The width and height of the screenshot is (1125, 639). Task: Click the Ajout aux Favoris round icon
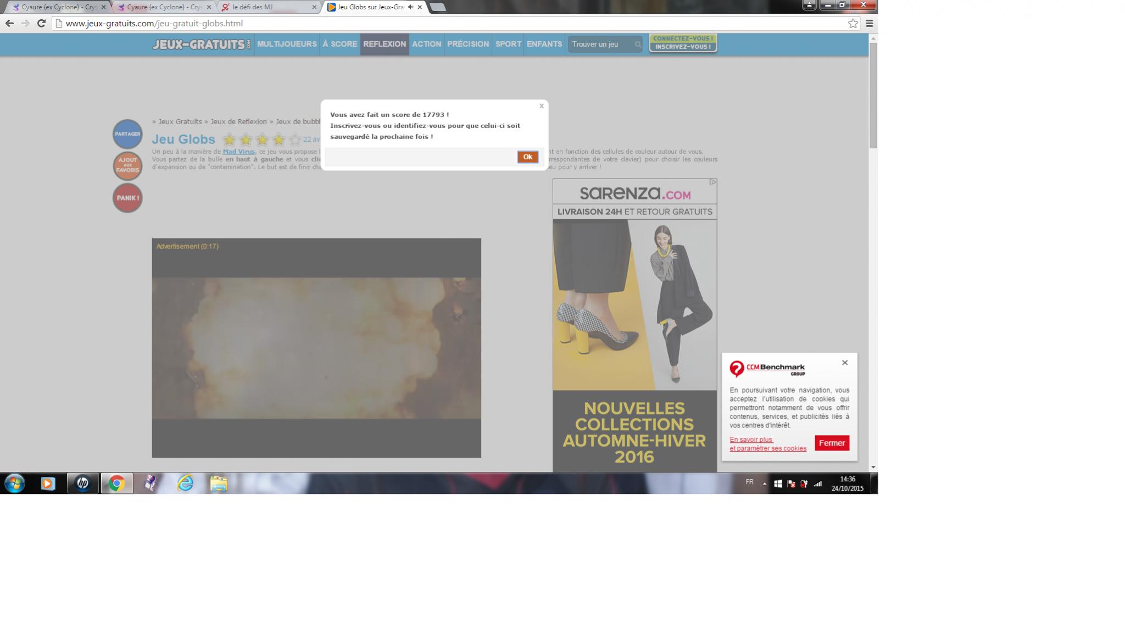[127, 166]
